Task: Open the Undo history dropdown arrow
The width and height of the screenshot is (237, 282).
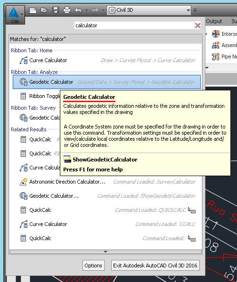Action: click(x=87, y=10)
